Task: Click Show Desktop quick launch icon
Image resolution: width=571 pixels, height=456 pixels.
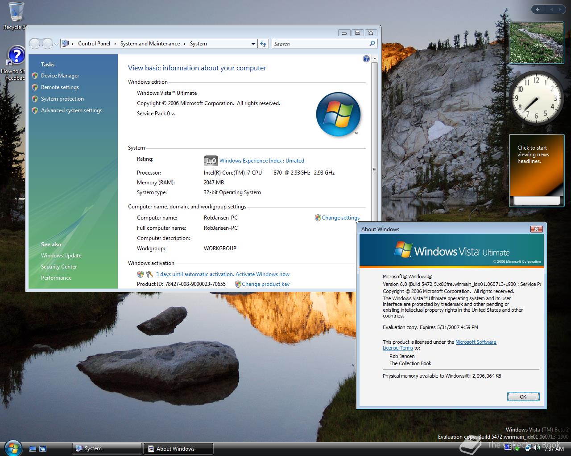Action: [32, 448]
